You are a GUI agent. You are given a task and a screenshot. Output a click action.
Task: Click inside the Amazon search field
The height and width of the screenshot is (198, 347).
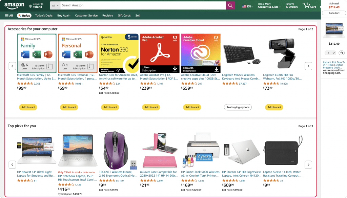[x=142, y=5]
